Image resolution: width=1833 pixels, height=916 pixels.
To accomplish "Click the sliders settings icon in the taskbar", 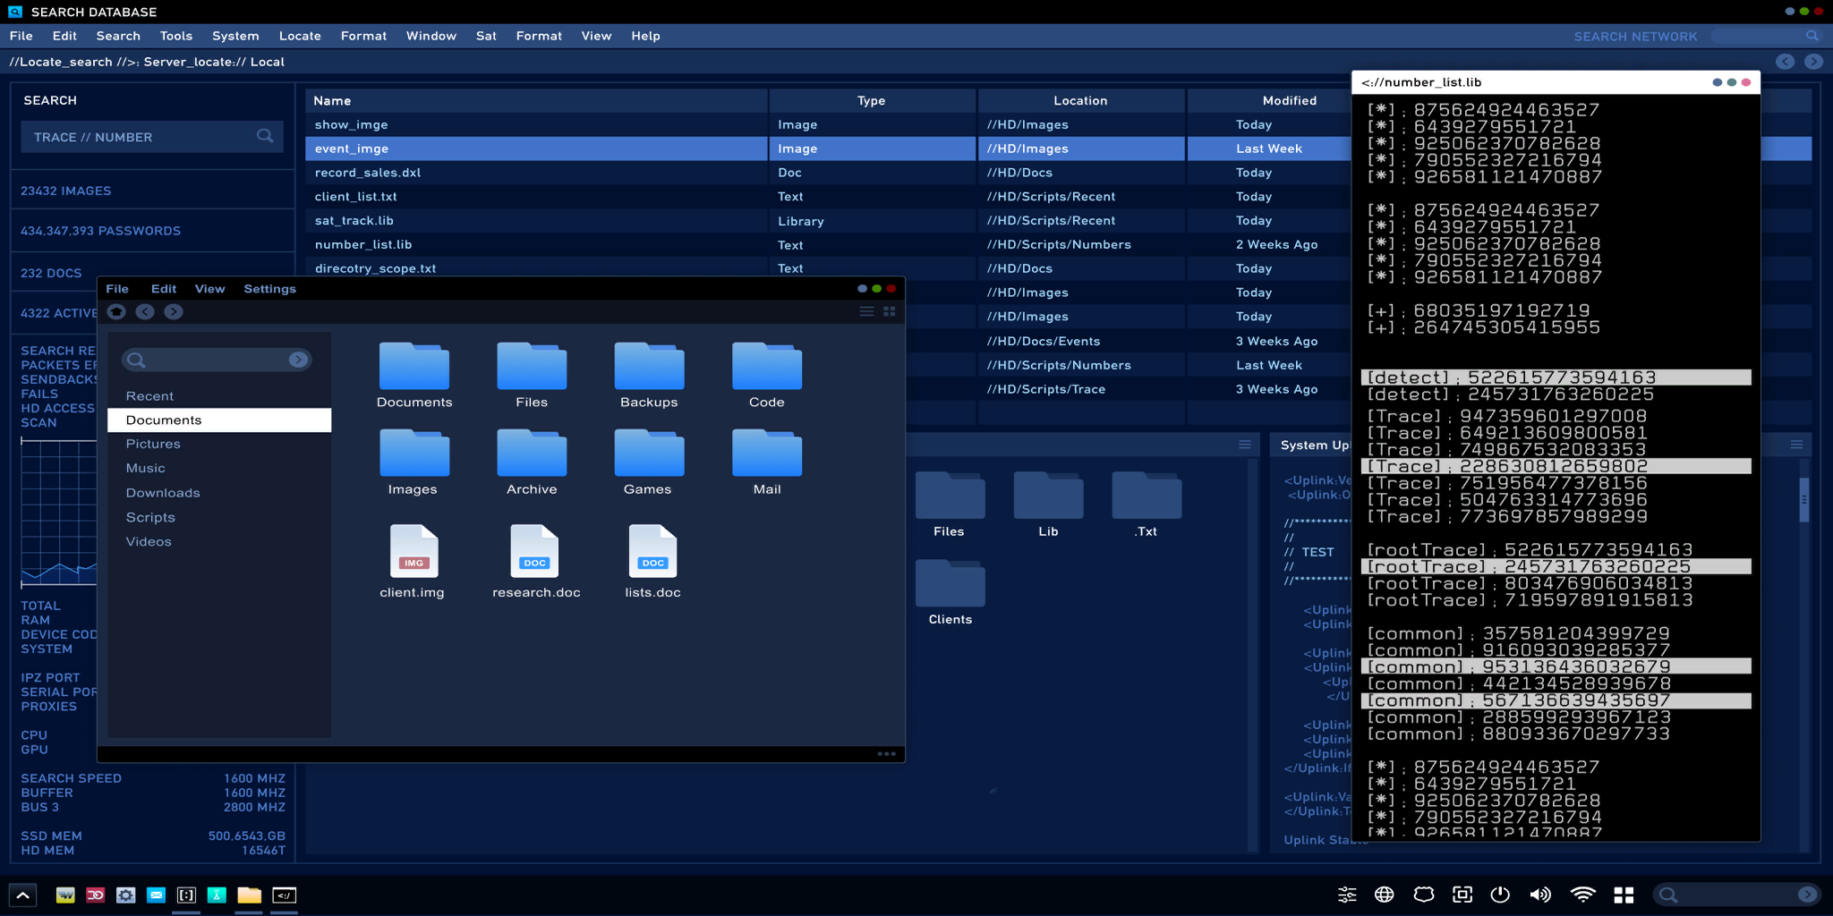I will pos(1347,895).
